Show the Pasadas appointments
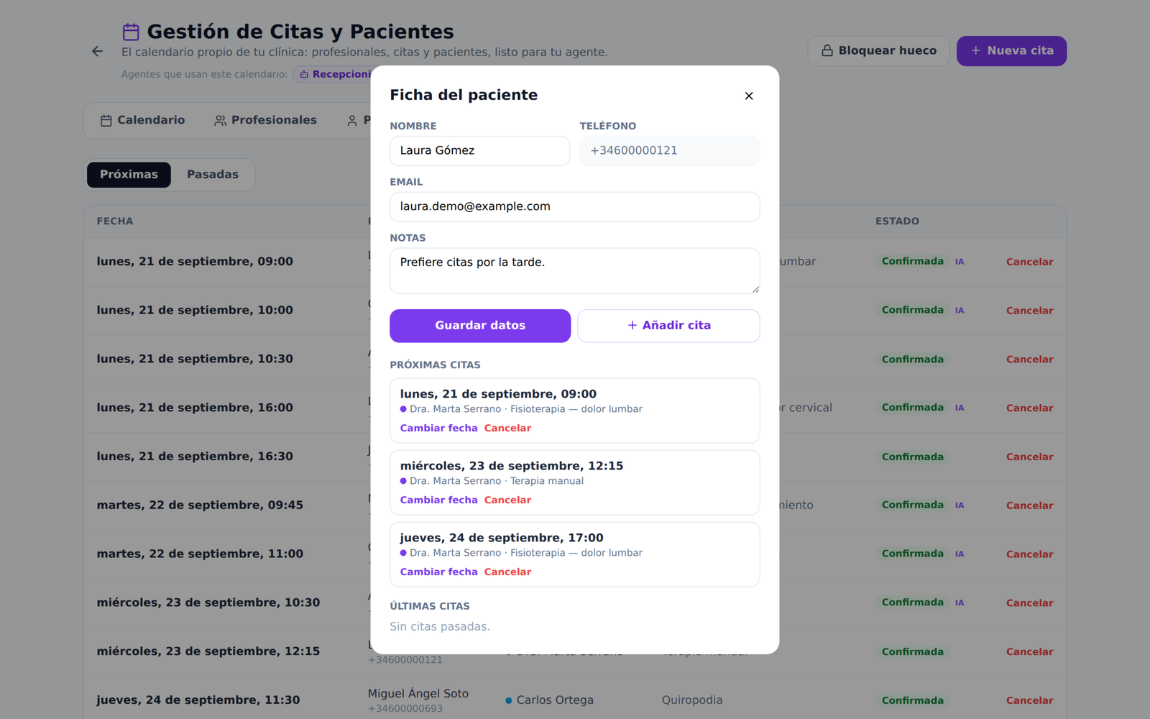 pyautogui.click(x=213, y=175)
